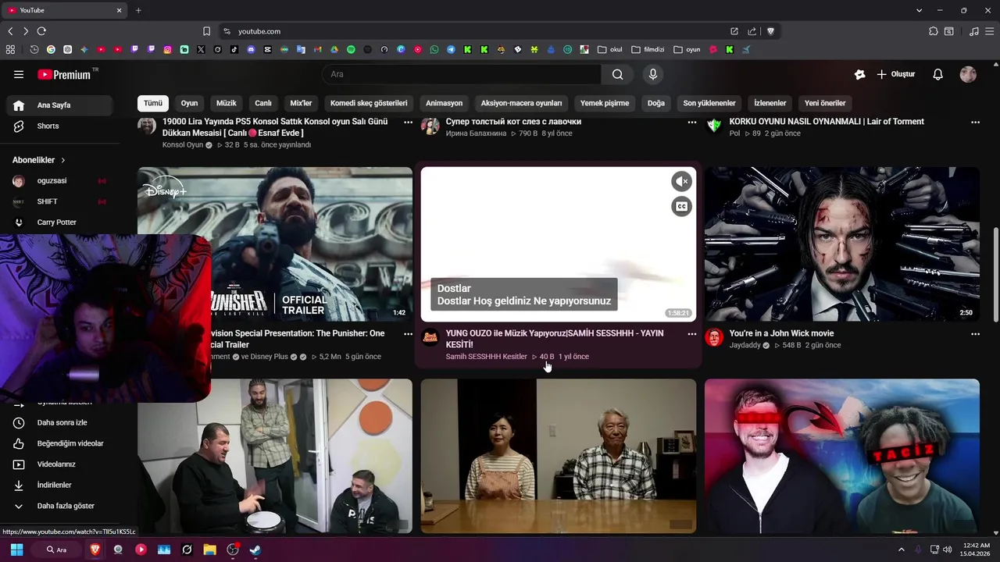Open Videolarınız in the sidebar
Image resolution: width=1000 pixels, height=562 pixels.
point(59,464)
